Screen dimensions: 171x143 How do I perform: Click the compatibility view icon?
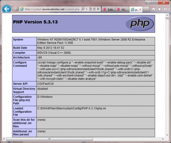coord(91,9)
